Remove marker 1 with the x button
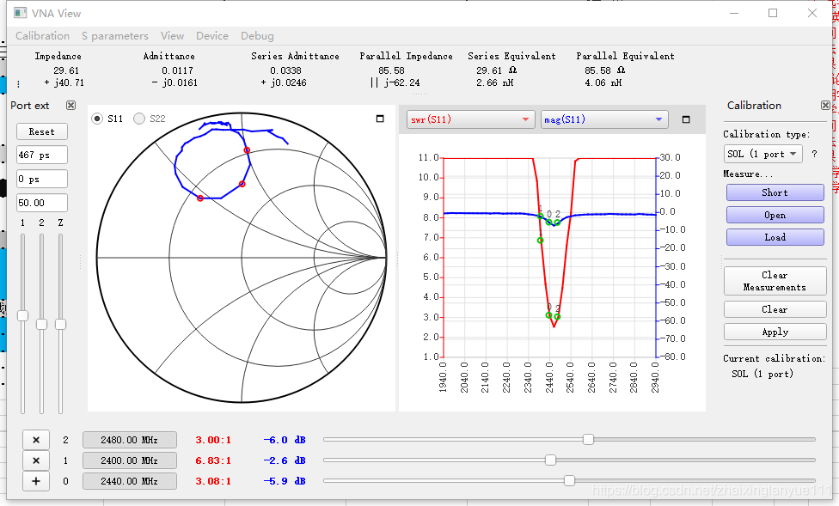The height and width of the screenshot is (506, 839). pyautogui.click(x=36, y=460)
